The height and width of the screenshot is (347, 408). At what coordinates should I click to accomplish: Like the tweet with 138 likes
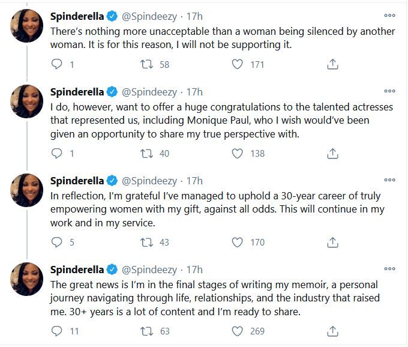237,153
